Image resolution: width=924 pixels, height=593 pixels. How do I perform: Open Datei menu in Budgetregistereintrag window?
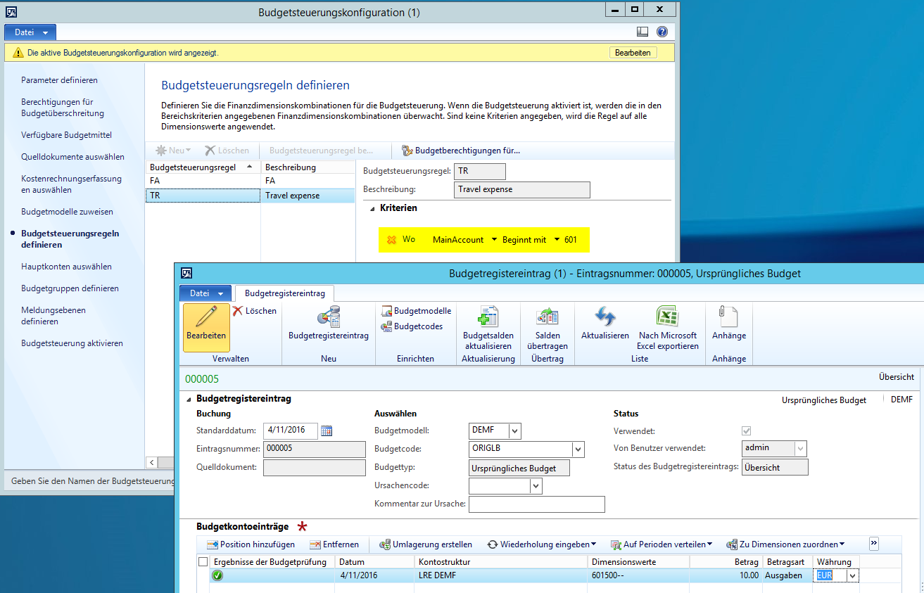click(x=205, y=293)
